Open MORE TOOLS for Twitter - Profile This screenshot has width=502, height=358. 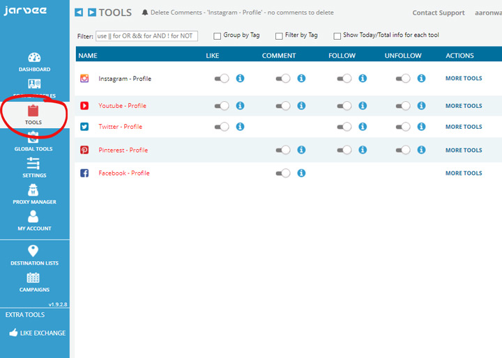tap(464, 127)
